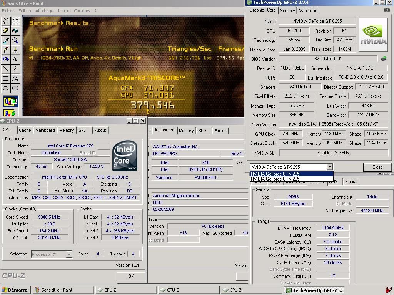Switch to Sans titre - Paint taskbar button

[63, 290]
